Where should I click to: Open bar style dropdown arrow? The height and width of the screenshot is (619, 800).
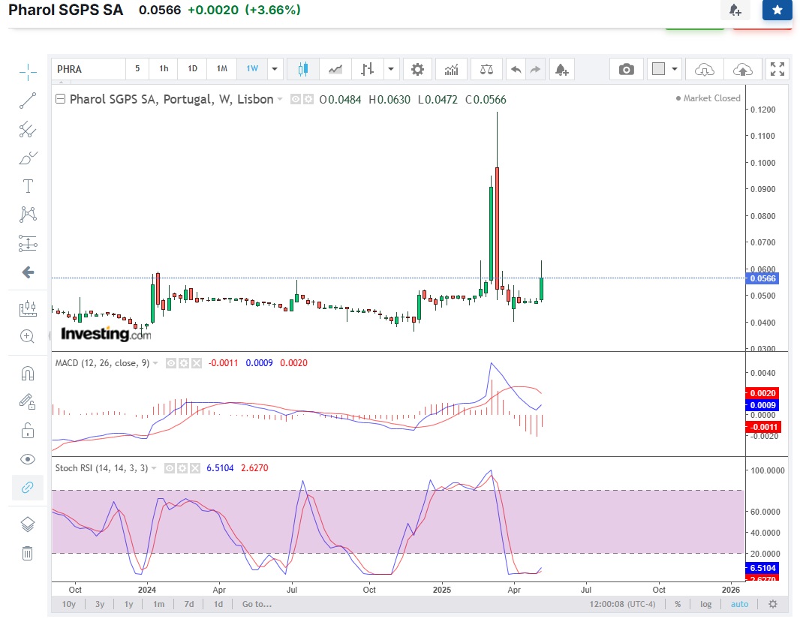pos(391,69)
